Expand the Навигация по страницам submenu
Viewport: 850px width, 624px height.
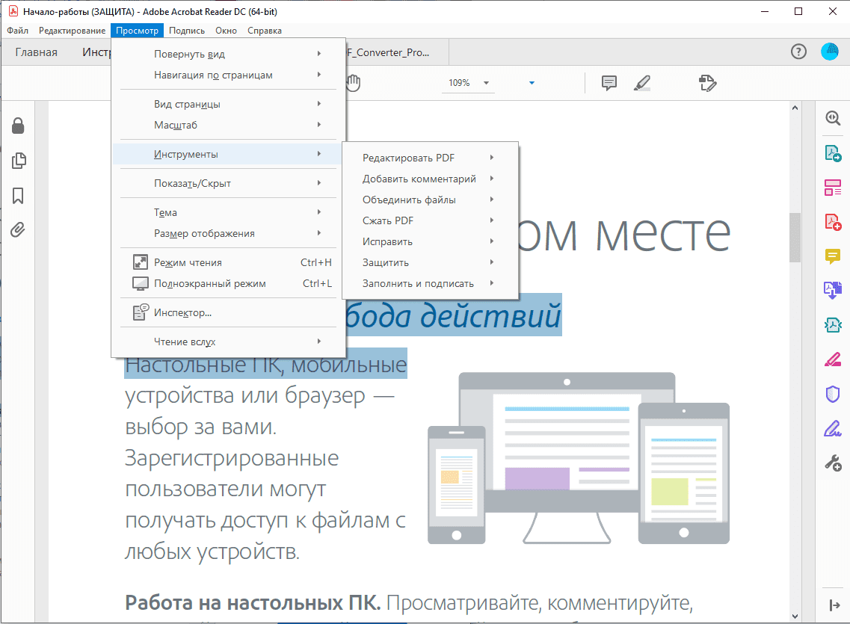click(x=228, y=75)
